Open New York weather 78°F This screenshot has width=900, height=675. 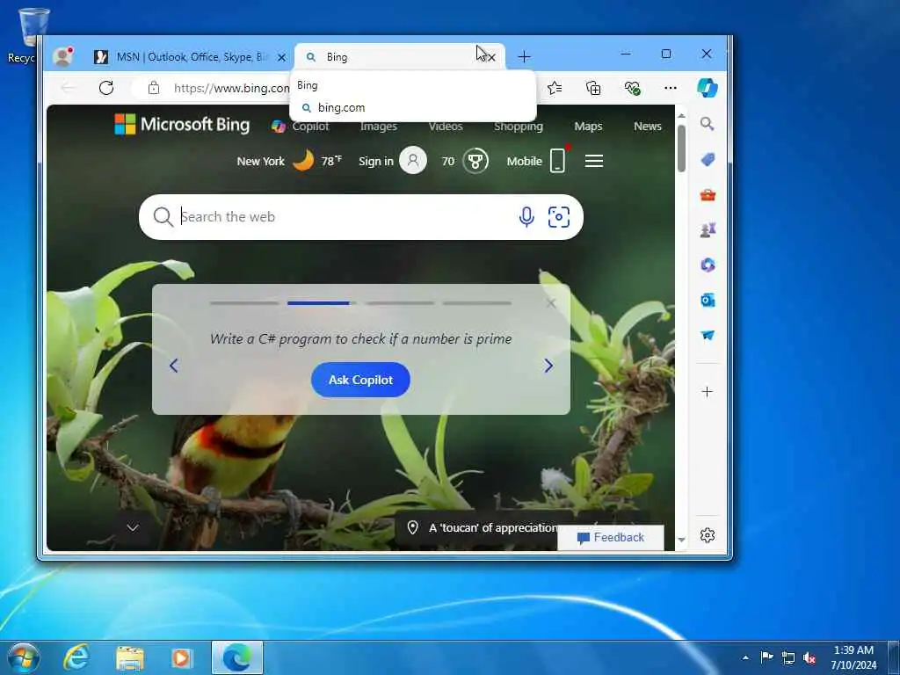point(289,161)
